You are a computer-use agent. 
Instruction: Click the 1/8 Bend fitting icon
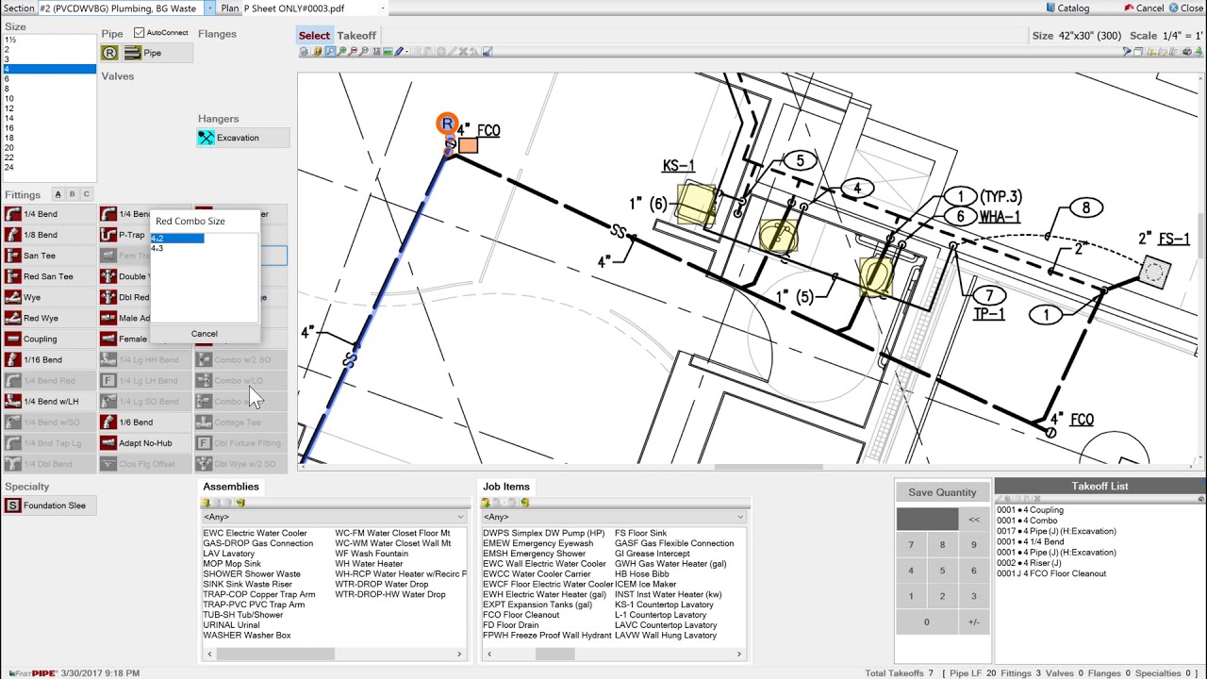coord(13,235)
